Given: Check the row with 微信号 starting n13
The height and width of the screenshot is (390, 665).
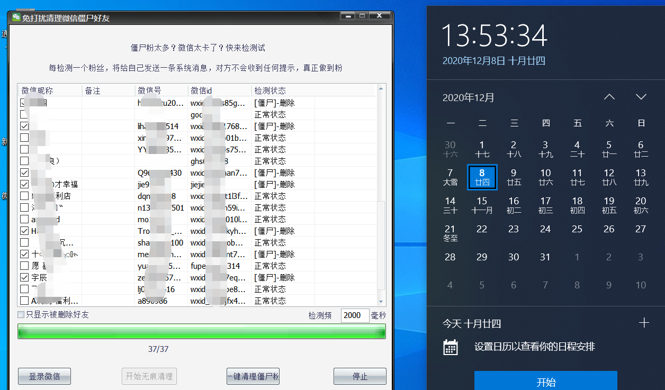Looking at the screenshot, I should (x=24, y=208).
